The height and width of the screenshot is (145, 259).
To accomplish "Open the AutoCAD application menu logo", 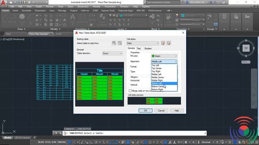I will [x=4, y=3].
